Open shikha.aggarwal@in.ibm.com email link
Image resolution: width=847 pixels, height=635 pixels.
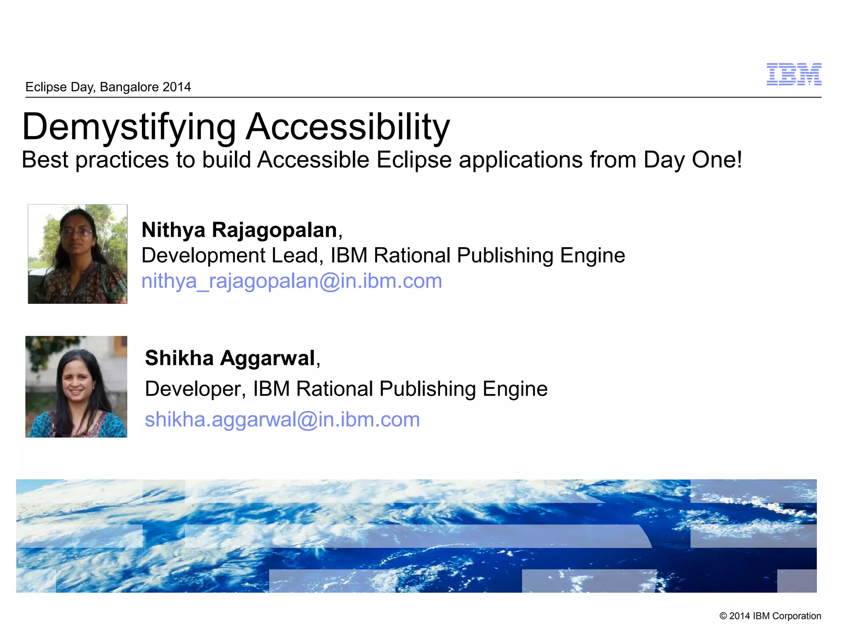[x=282, y=419]
